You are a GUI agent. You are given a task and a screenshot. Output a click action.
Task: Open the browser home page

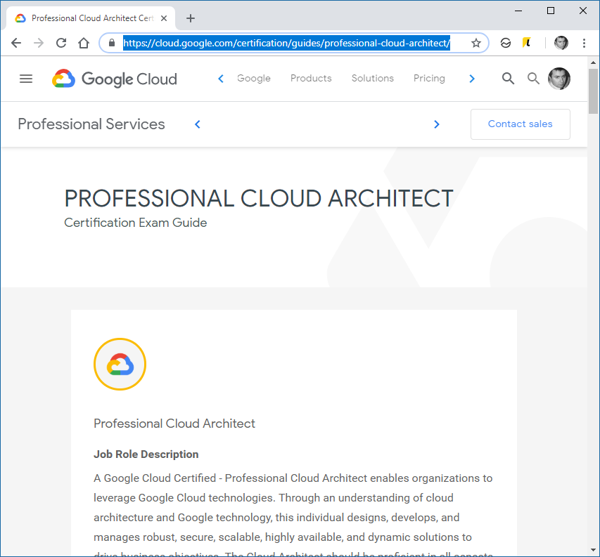(84, 43)
